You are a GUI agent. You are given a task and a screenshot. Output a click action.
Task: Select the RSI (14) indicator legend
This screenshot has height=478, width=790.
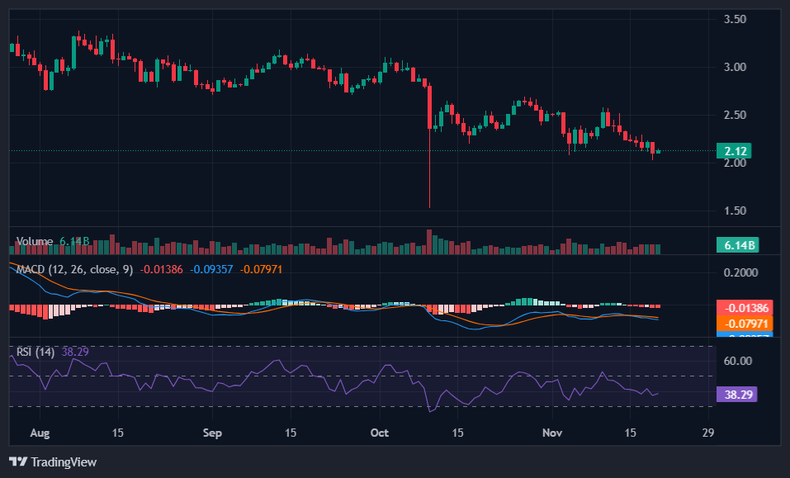tap(37, 350)
